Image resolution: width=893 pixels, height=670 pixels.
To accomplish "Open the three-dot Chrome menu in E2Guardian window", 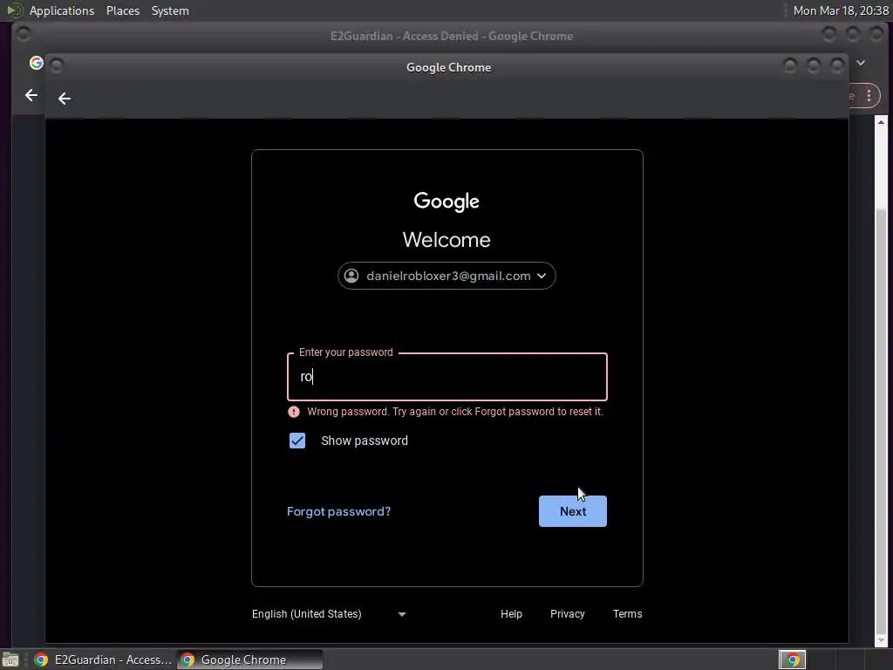I will click(x=869, y=95).
